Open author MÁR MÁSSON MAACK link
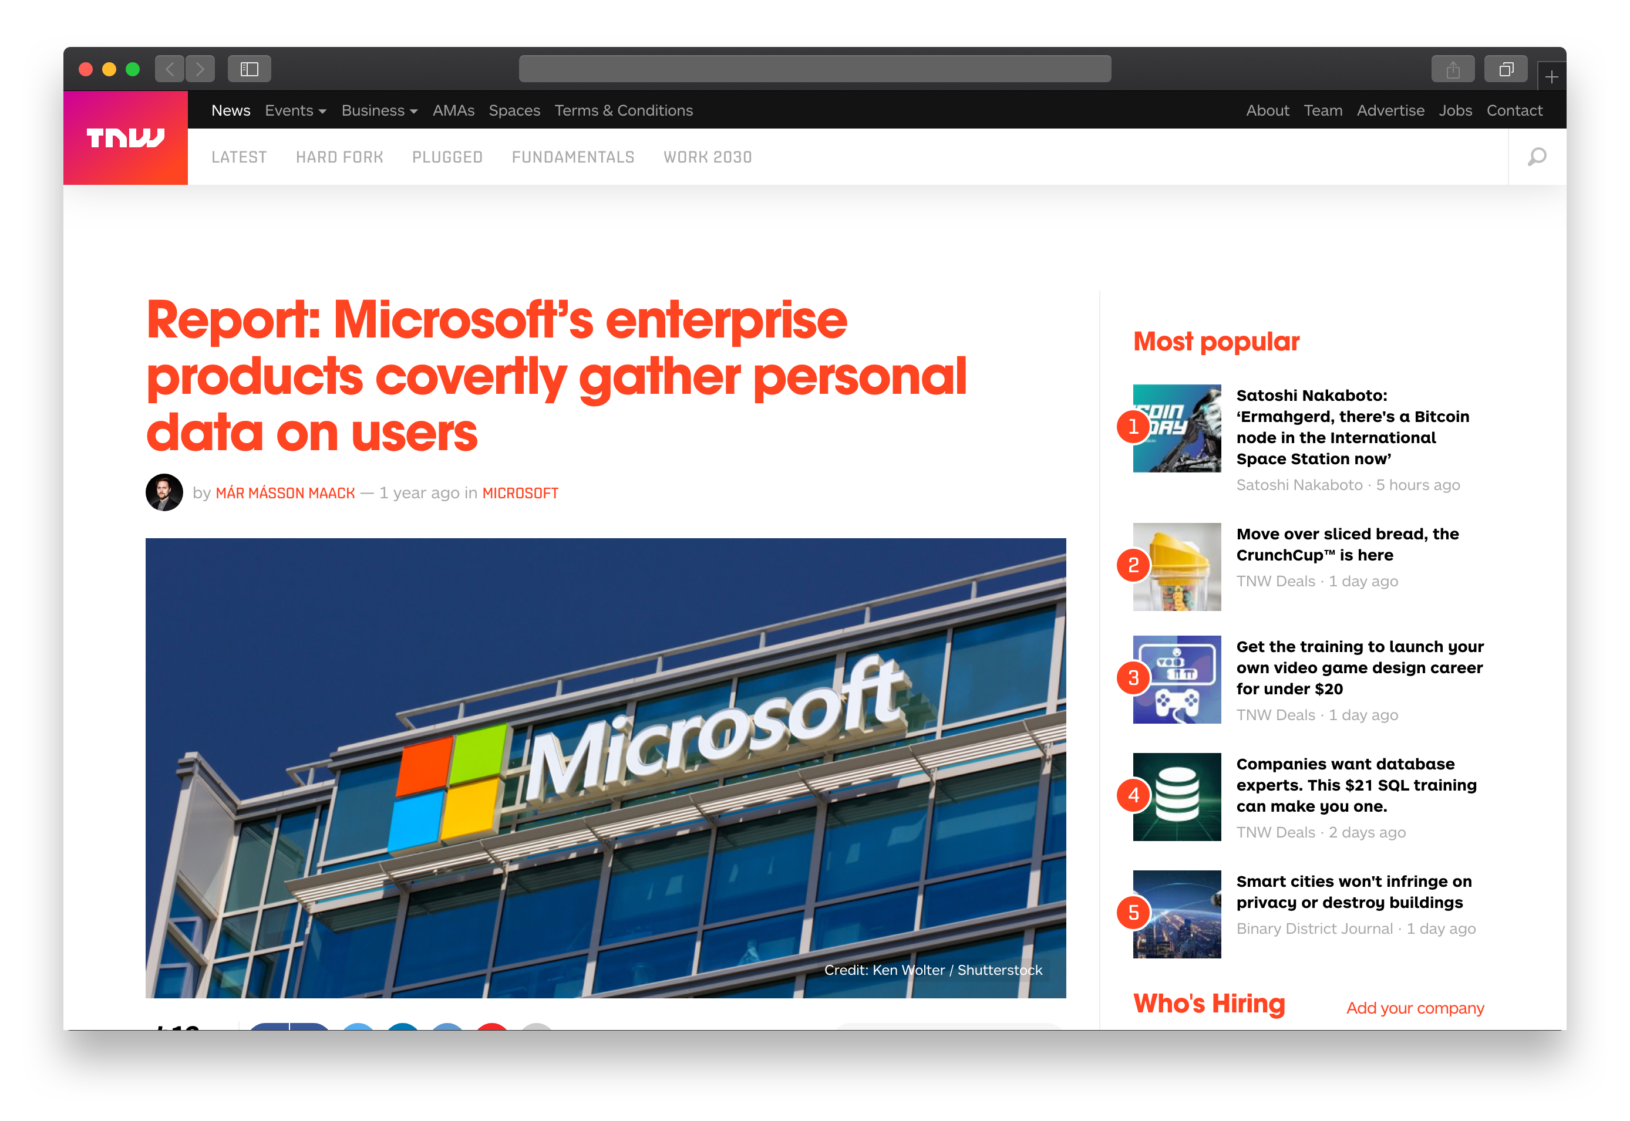The image size is (1630, 1121). pyautogui.click(x=285, y=493)
